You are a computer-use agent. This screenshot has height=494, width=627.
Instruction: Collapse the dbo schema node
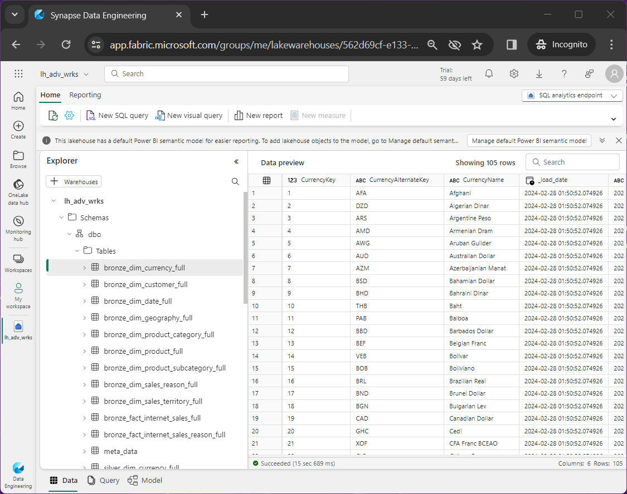point(70,234)
